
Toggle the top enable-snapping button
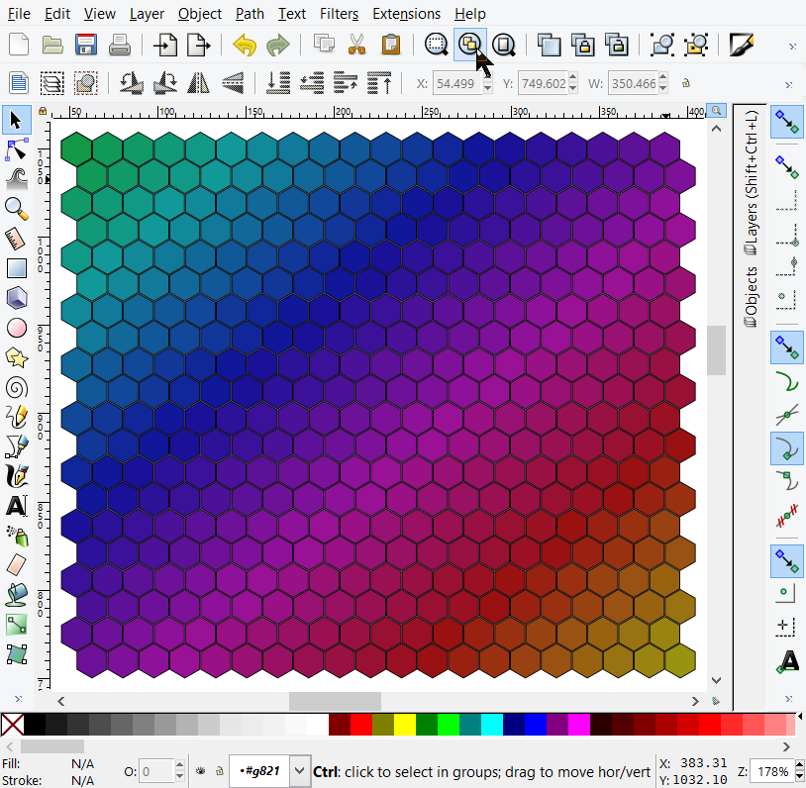pyautogui.click(x=787, y=123)
